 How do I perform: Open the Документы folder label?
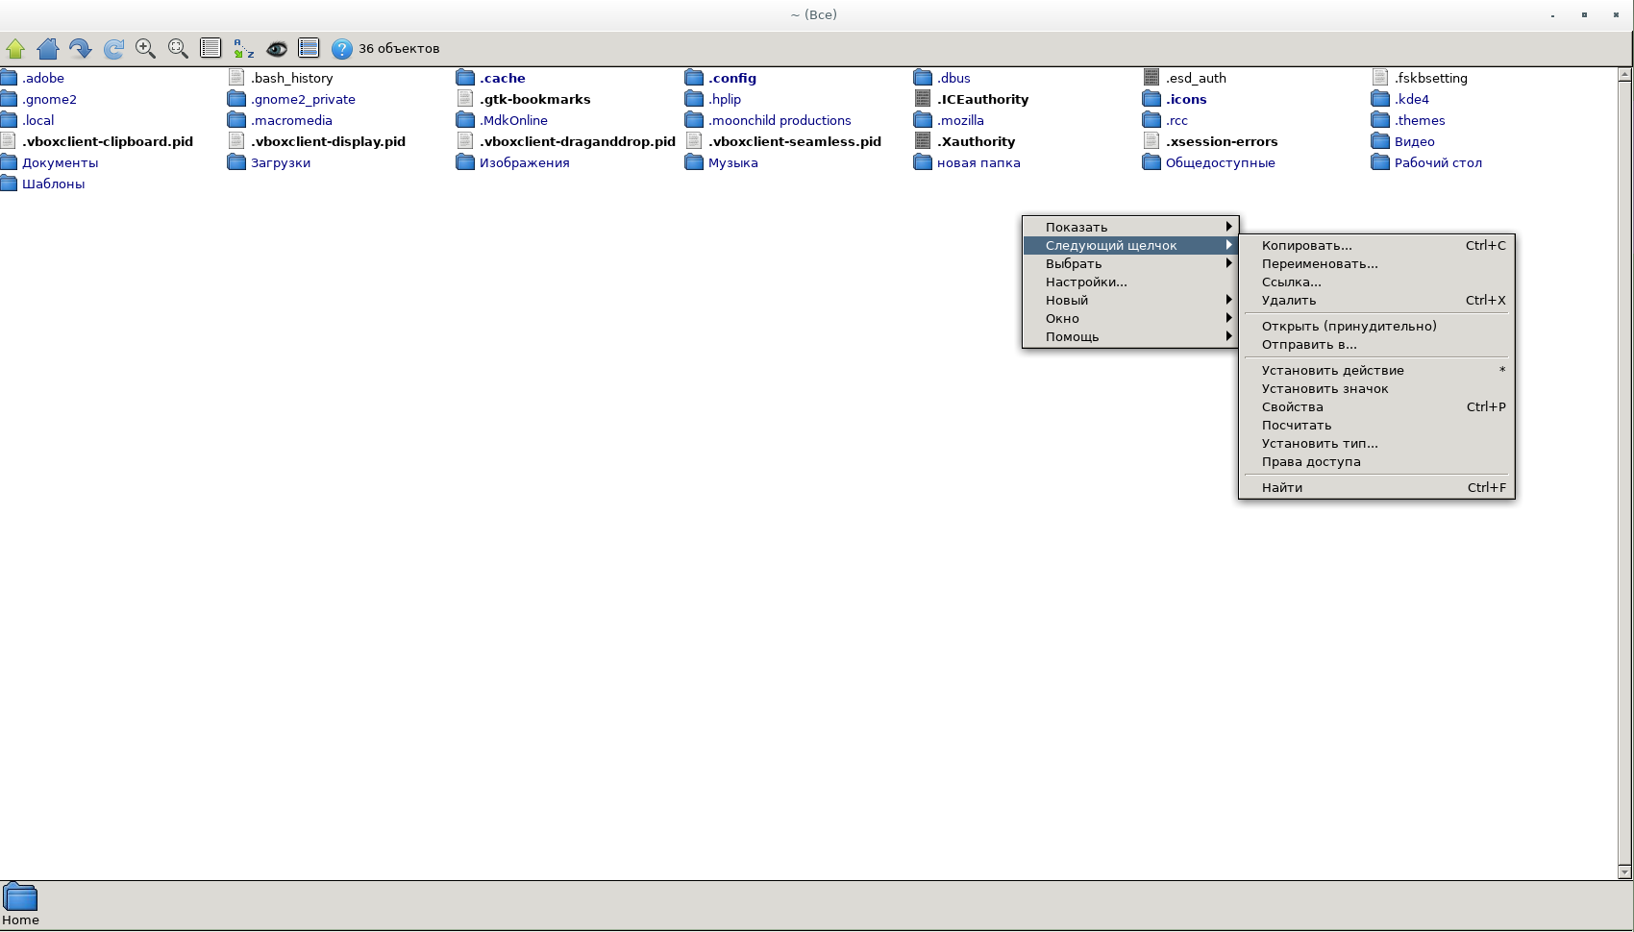60,163
